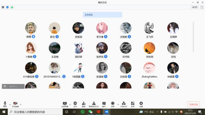The width and height of the screenshot is (205, 115).
Task: Expand the share screen options arrow
Action: coord(70,105)
